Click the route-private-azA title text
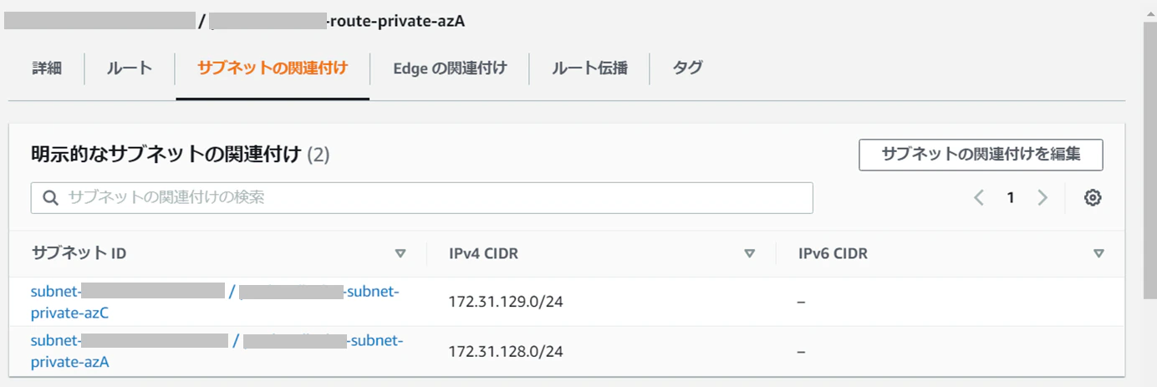 click(x=397, y=21)
